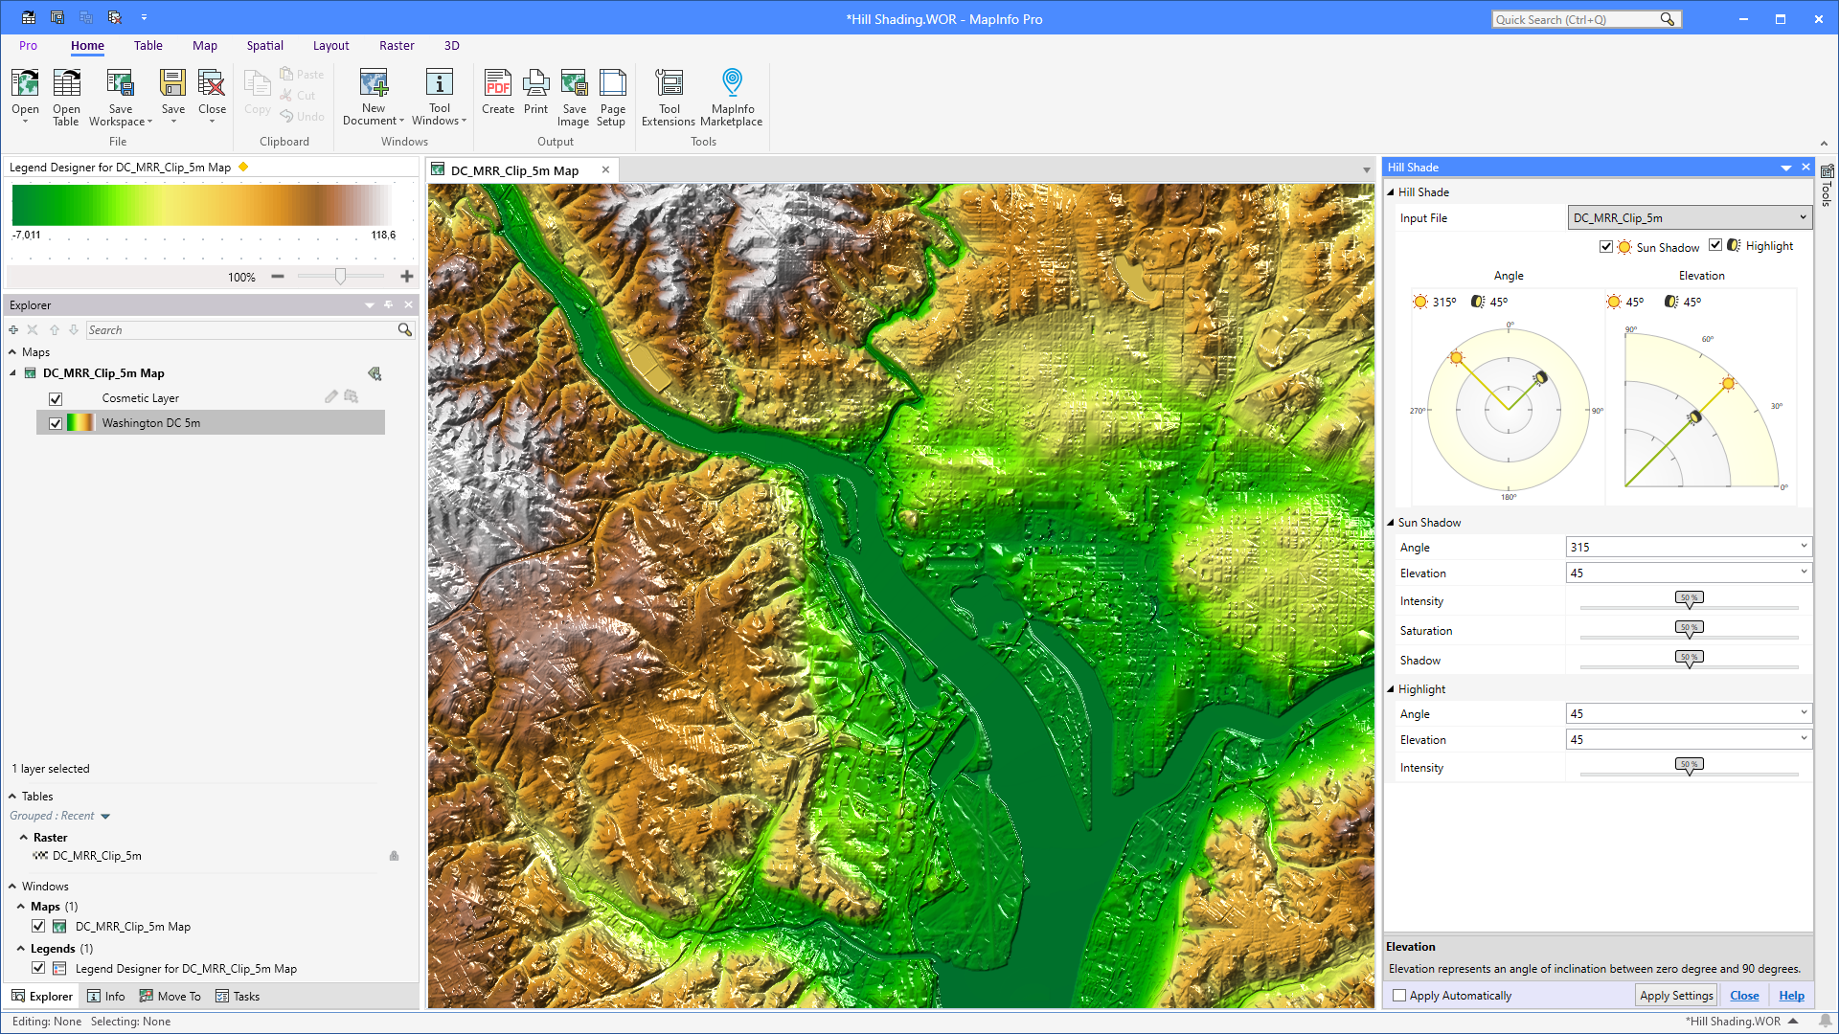This screenshot has height=1034, width=1839.
Task: Open the Input File dropdown
Action: pos(1690,218)
